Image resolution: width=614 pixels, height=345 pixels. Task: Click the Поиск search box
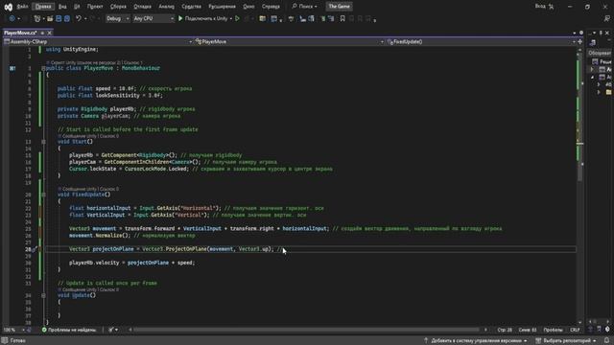304,7
